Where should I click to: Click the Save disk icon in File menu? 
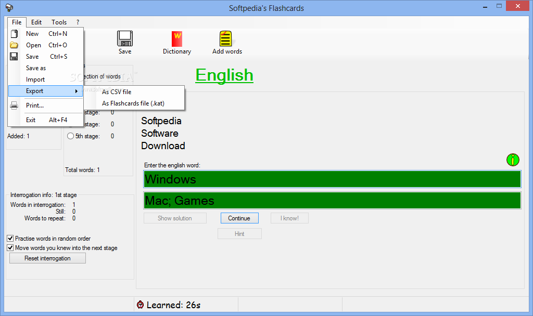pyautogui.click(x=14, y=56)
